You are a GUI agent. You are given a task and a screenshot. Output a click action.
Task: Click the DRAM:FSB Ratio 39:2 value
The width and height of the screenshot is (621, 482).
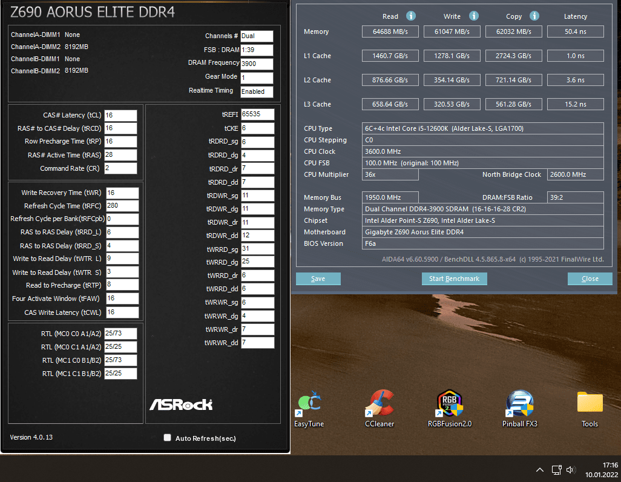[576, 197]
